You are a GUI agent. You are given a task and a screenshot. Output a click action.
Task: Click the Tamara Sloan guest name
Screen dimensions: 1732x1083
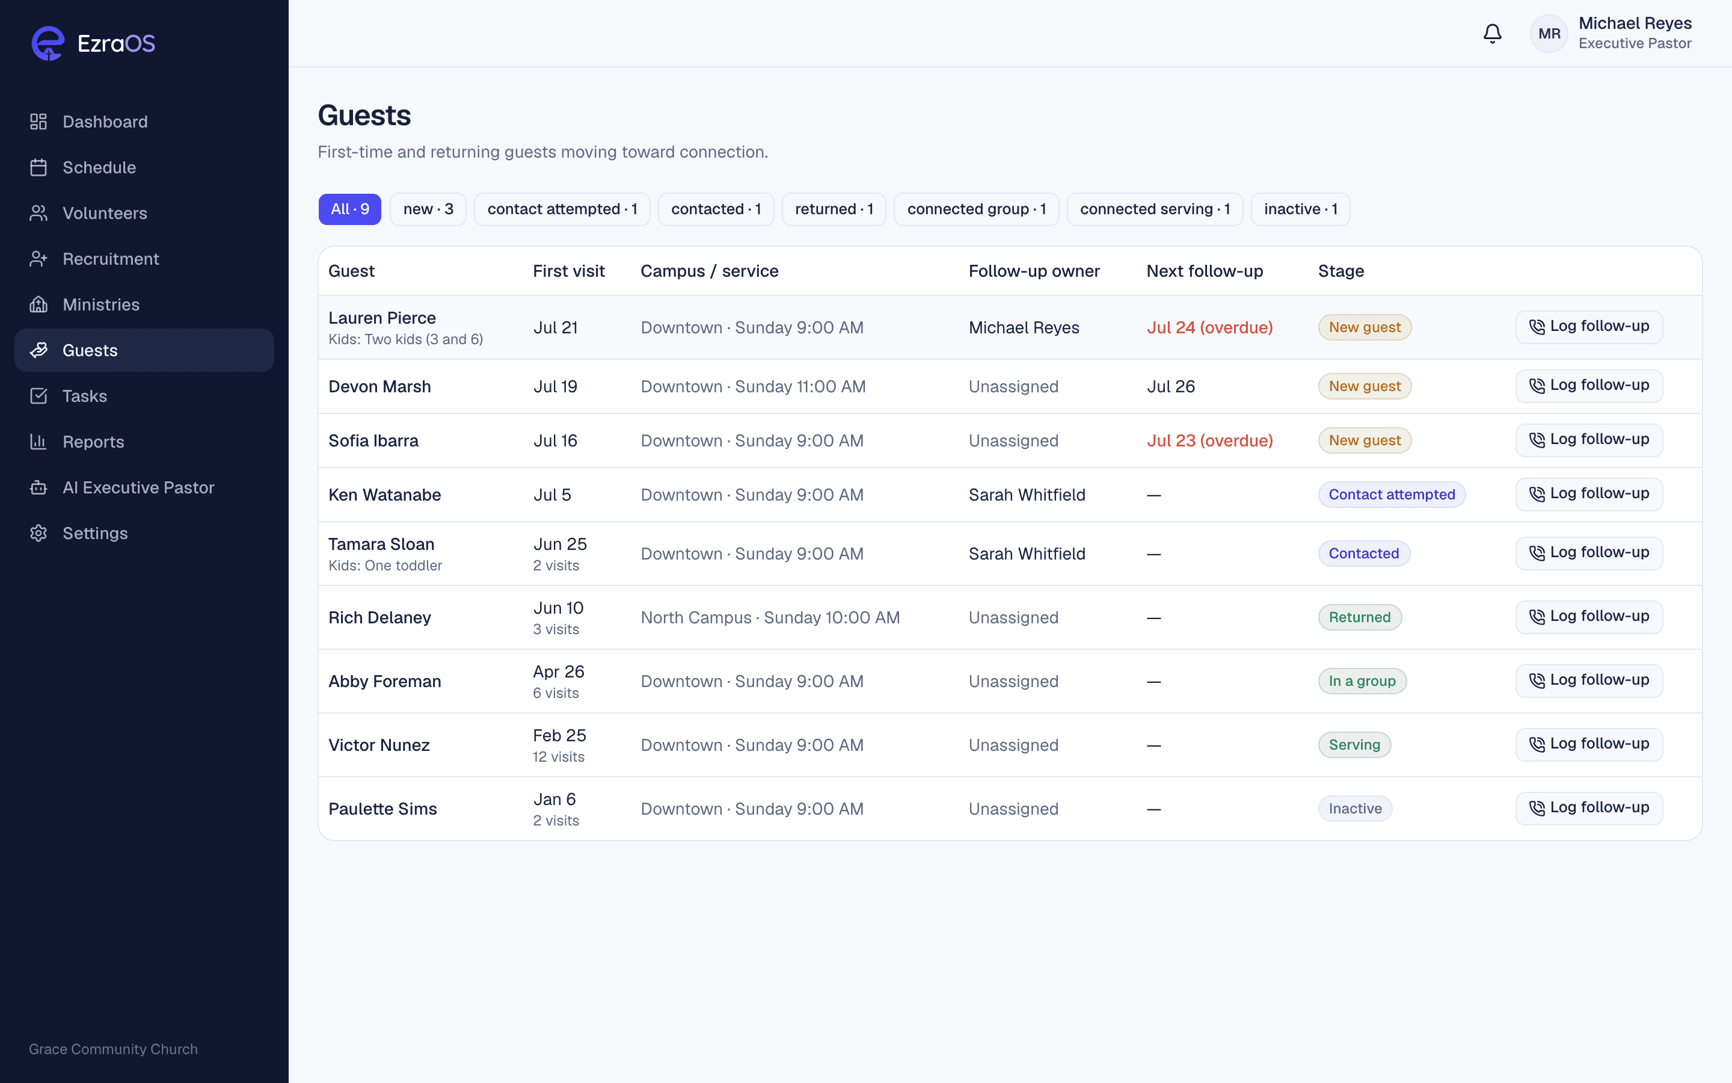click(x=381, y=545)
